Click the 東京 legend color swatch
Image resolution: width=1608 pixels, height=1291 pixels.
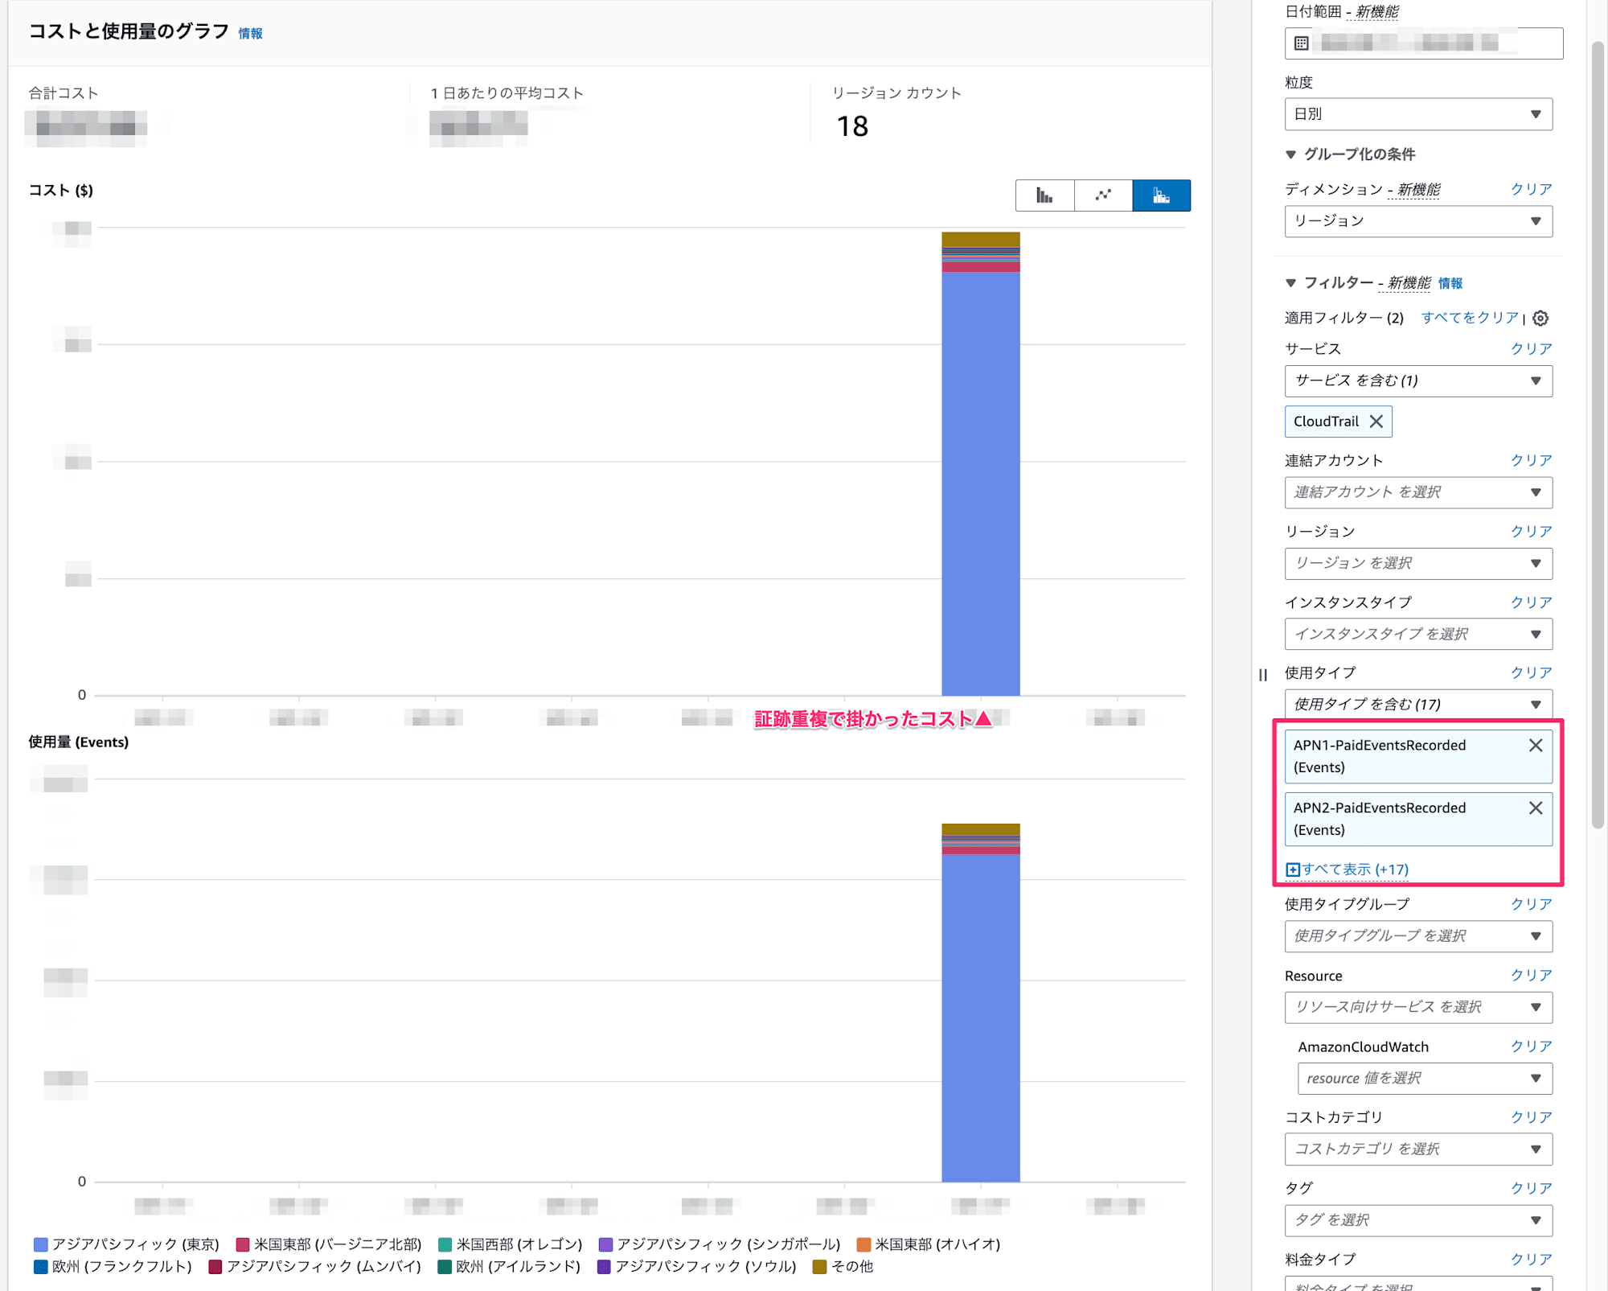coord(41,1245)
